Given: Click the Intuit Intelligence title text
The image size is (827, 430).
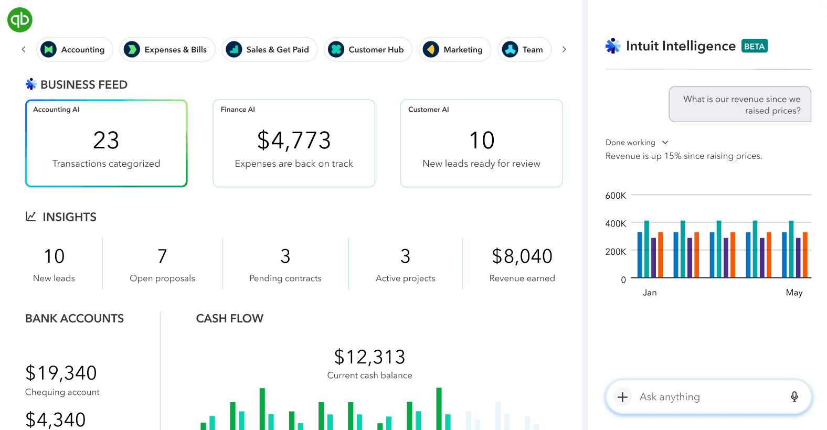Looking at the screenshot, I should tap(681, 46).
